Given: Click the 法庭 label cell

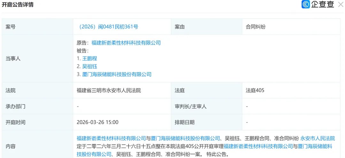Looking at the screenshot, I should tap(207, 90).
